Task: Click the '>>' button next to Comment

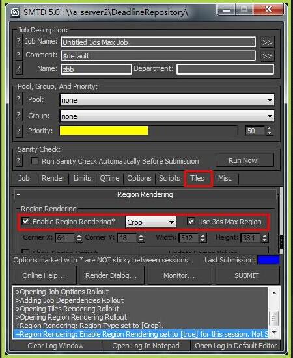Action: (x=267, y=56)
